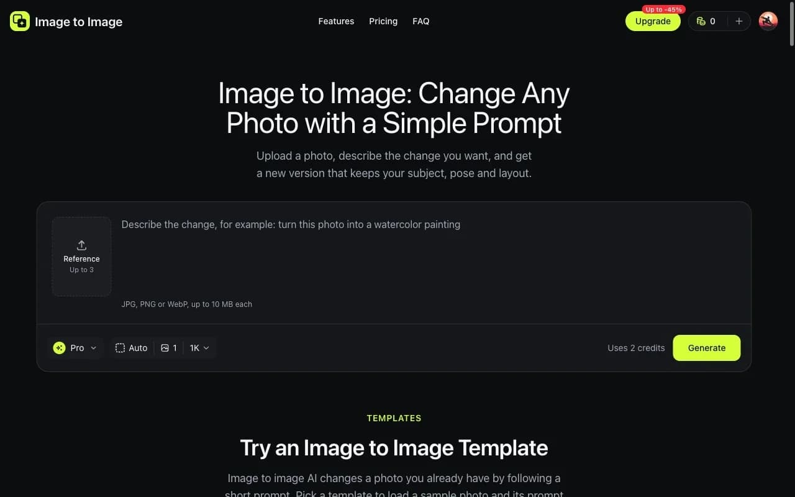Click the Up to -45% badge

(663, 9)
